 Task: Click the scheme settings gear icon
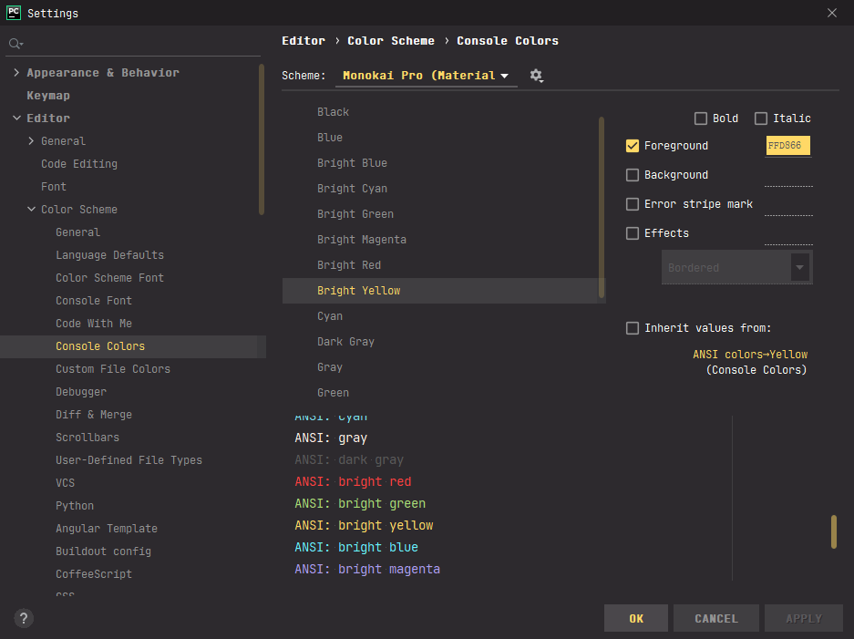tap(536, 76)
